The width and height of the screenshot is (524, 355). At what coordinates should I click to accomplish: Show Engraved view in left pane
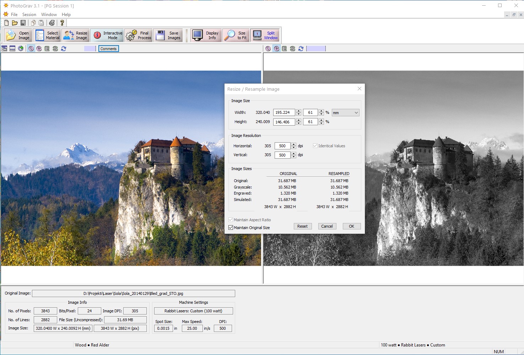point(47,49)
